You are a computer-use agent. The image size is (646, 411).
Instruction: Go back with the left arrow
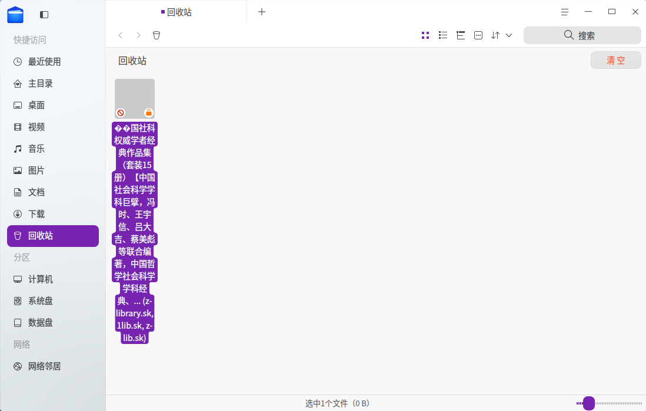click(120, 35)
